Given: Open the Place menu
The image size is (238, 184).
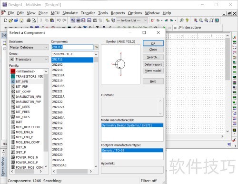Looking at the screenshot, I should coord(43,13).
